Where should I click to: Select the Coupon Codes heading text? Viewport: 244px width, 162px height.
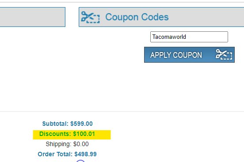point(137,17)
